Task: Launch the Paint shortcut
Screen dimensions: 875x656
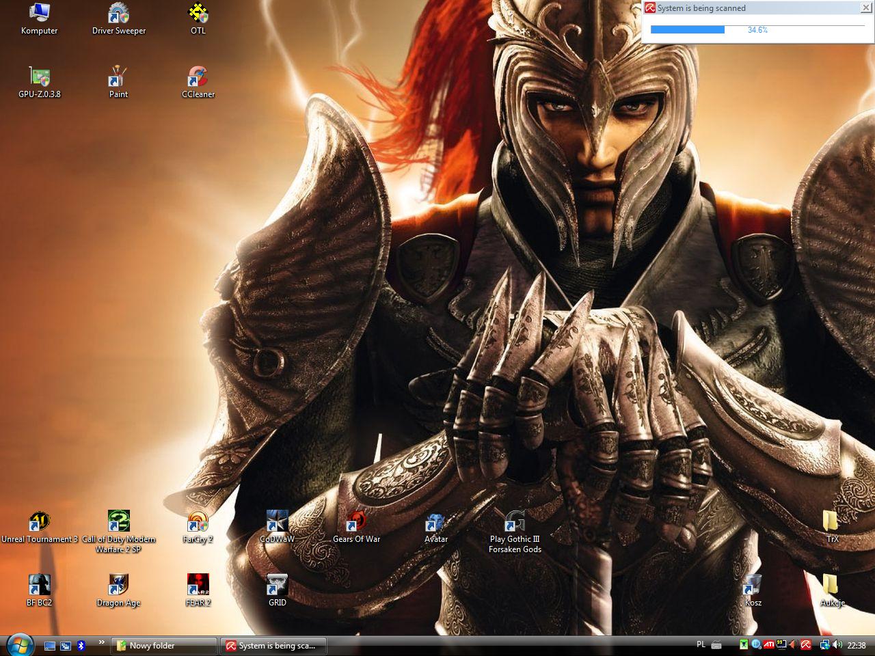Action: point(119,83)
